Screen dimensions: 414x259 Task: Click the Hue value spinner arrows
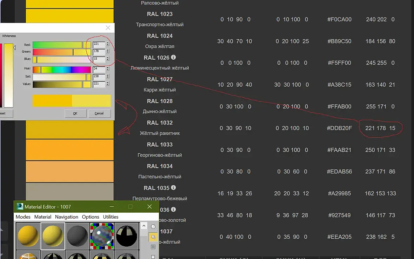tap(107, 69)
